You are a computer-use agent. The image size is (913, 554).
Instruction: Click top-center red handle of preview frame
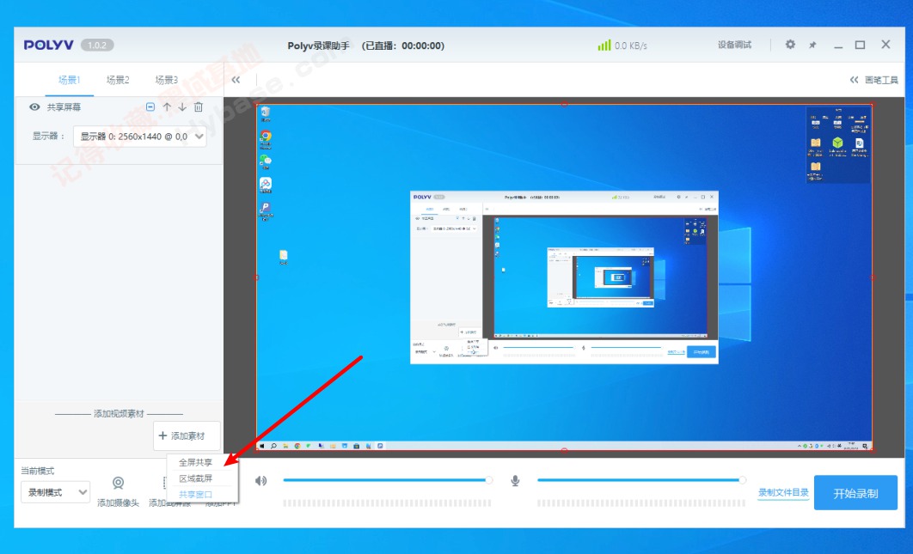(564, 104)
